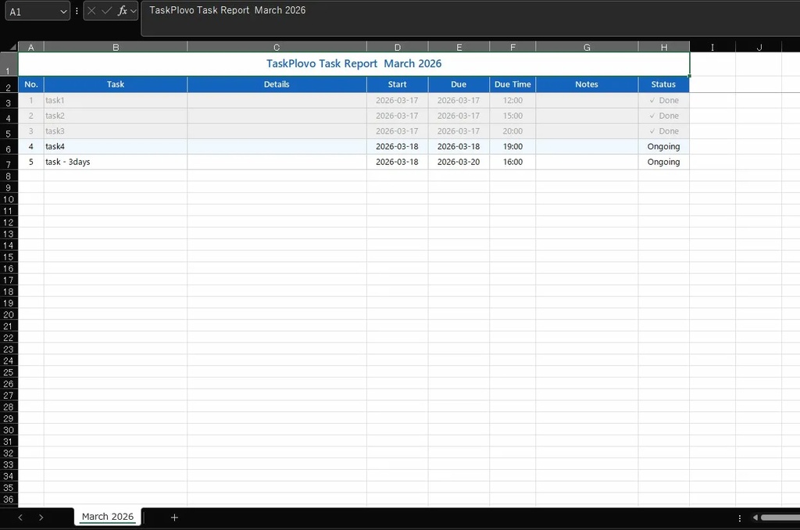This screenshot has width=800, height=530.
Task: Move the horizontal scrollbar left with arrow
Action: tap(755, 517)
